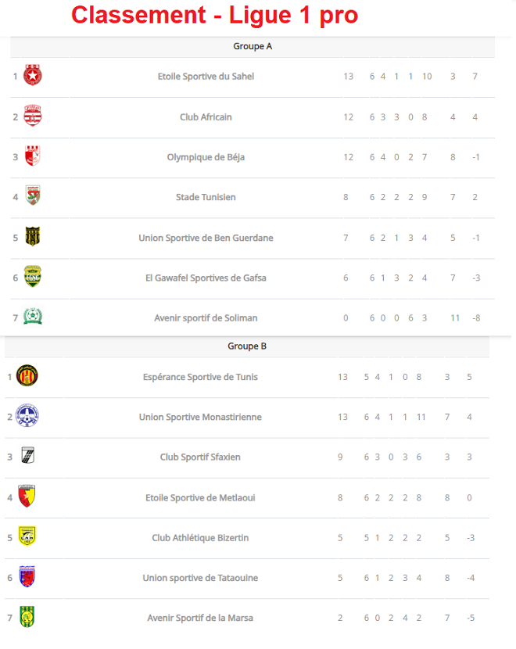The height and width of the screenshot is (649, 516).
Task: Click the Union Sportive Monastirienne crest
Action: (x=27, y=416)
